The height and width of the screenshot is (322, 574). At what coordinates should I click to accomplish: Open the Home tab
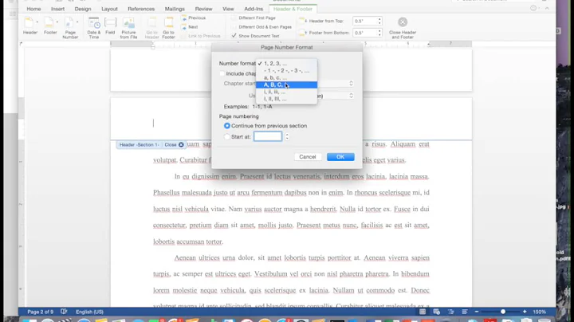click(x=33, y=9)
